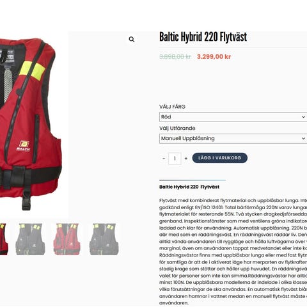Click the sale price 3.299,00 kr

[x=214, y=57]
